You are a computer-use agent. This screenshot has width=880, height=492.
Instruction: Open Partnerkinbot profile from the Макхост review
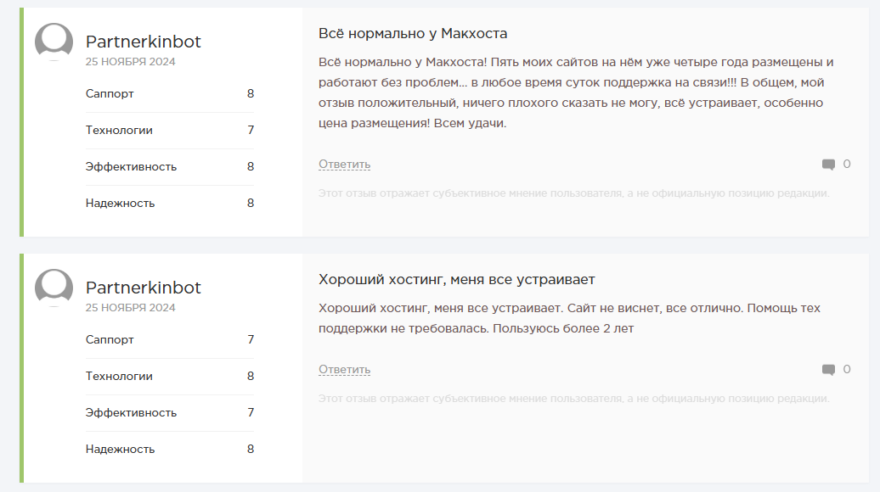144,42
